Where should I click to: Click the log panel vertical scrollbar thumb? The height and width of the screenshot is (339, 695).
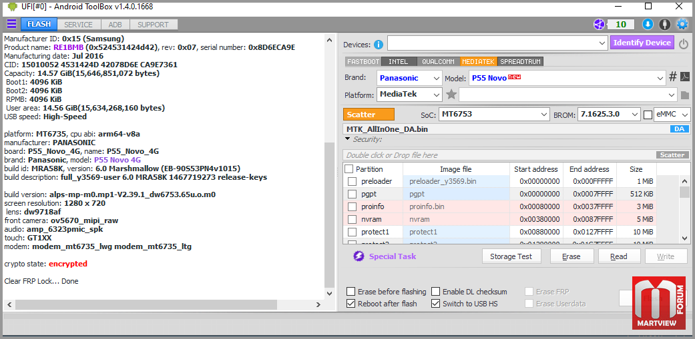pyautogui.click(x=329, y=215)
